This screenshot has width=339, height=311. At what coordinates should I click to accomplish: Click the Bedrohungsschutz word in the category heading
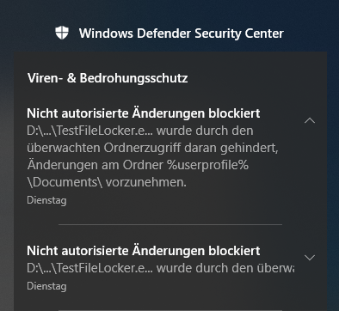tap(133, 78)
